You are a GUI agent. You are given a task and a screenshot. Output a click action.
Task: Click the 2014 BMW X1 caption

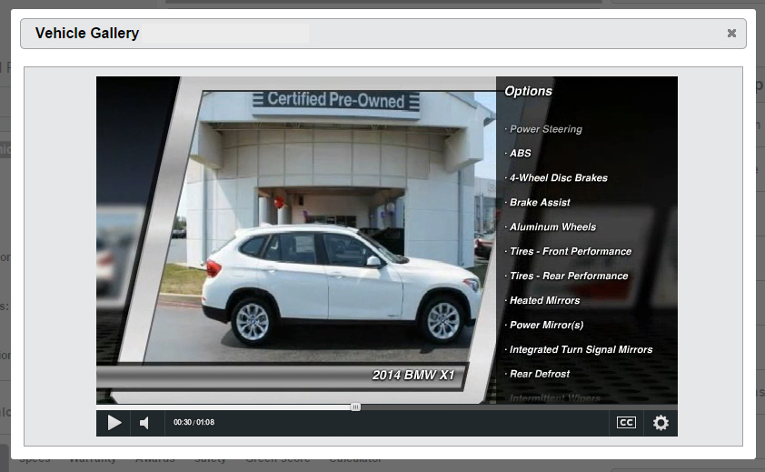coord(413,376)
